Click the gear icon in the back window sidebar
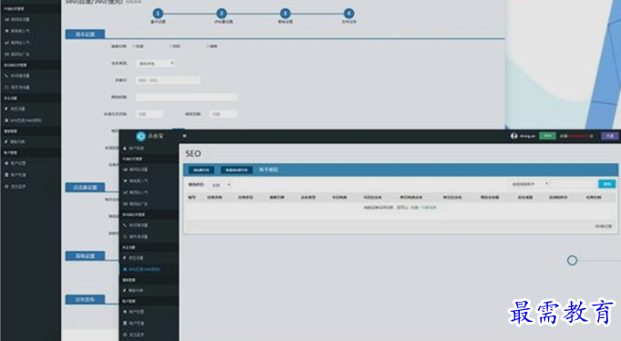Viewport: 621px width, 341px height. point(6,163)
